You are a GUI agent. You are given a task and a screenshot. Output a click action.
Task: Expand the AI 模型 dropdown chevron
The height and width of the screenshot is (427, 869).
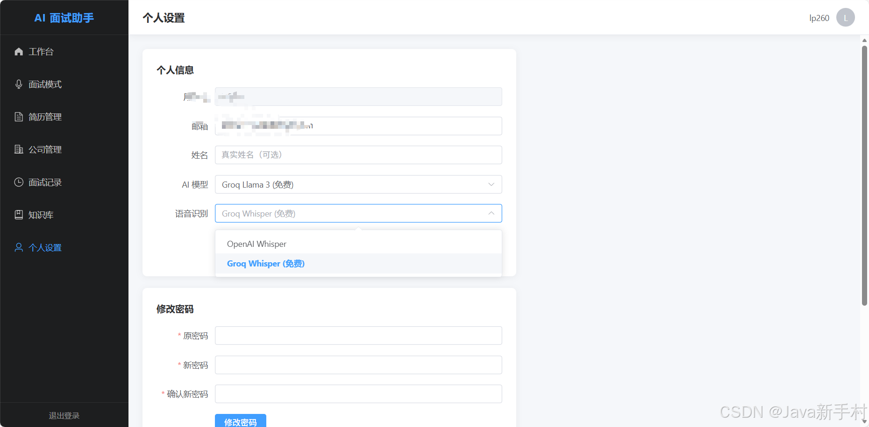(x=491, y=184)
